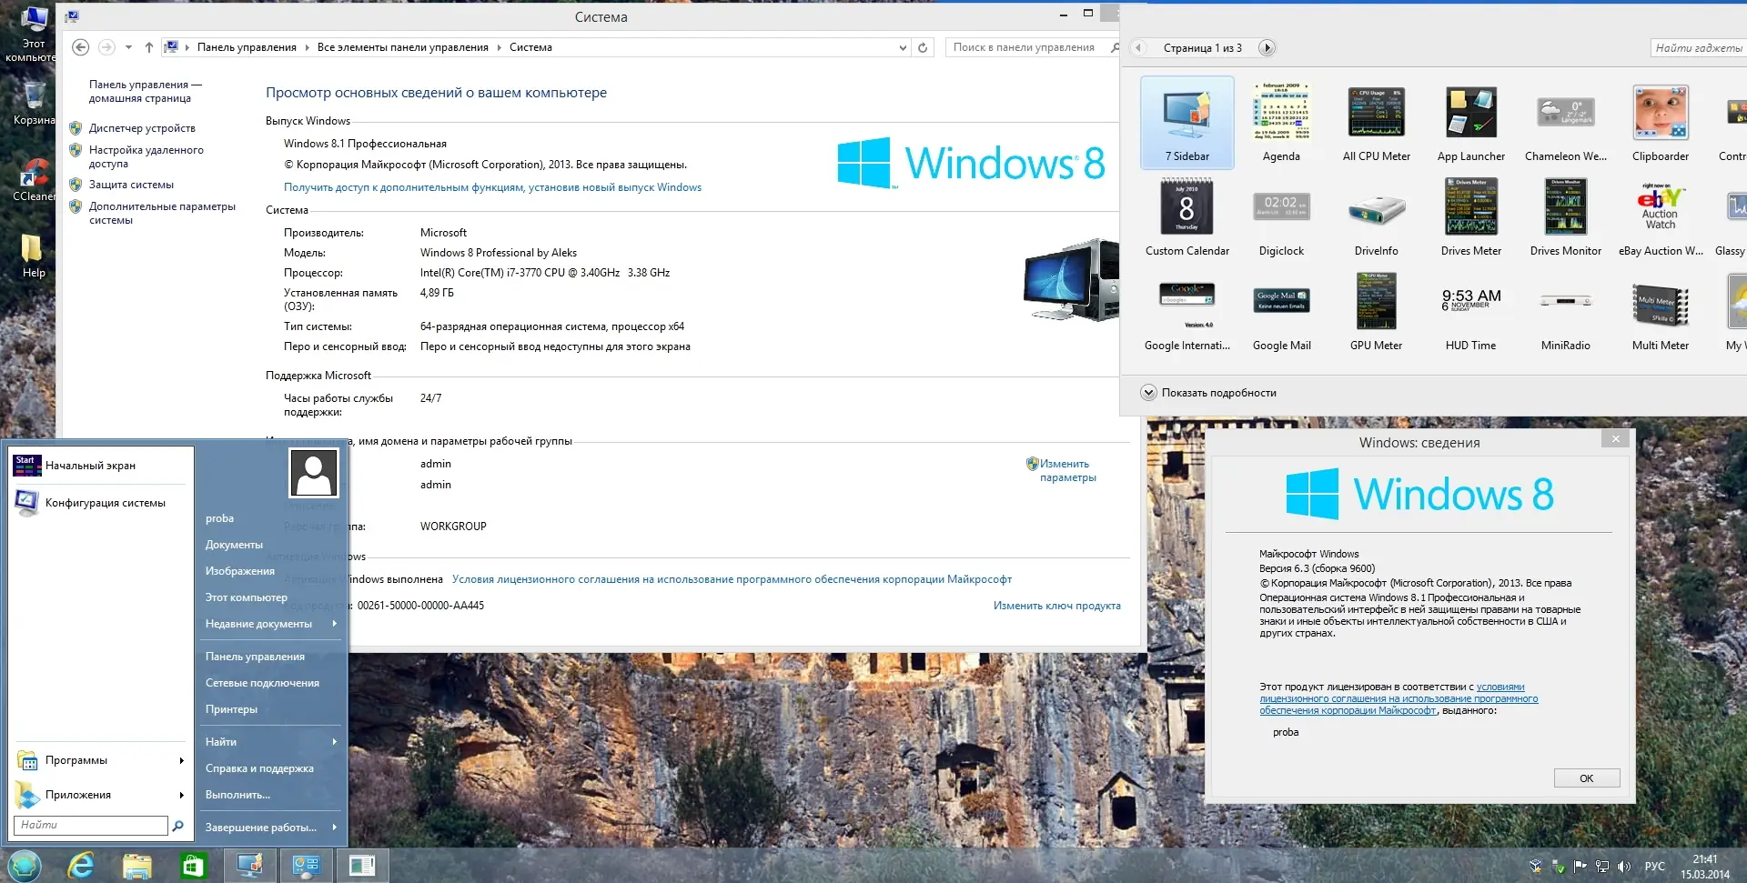Screen dimensions: 1747x883
Task: Open Диспетчер устройств link
Action: pos(142,128)
